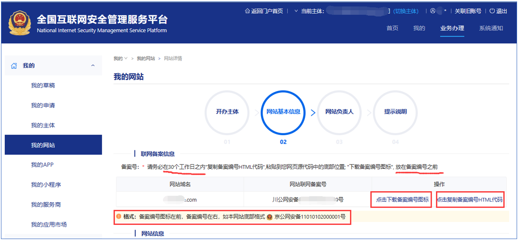Click the home icon beside 返回门户首页
The image size is (519, 240).
pos(247,11)
